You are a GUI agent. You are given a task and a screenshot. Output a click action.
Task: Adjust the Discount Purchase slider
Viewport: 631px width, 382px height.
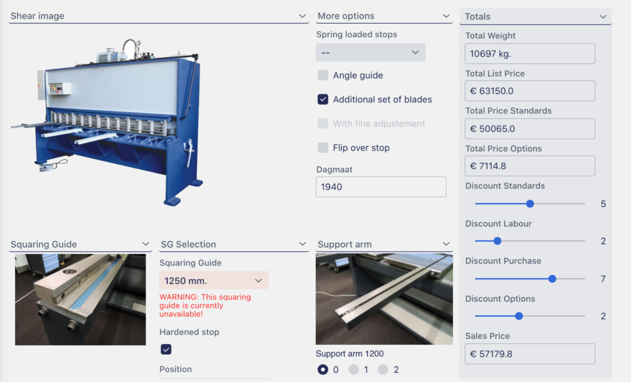click(530, 279)
